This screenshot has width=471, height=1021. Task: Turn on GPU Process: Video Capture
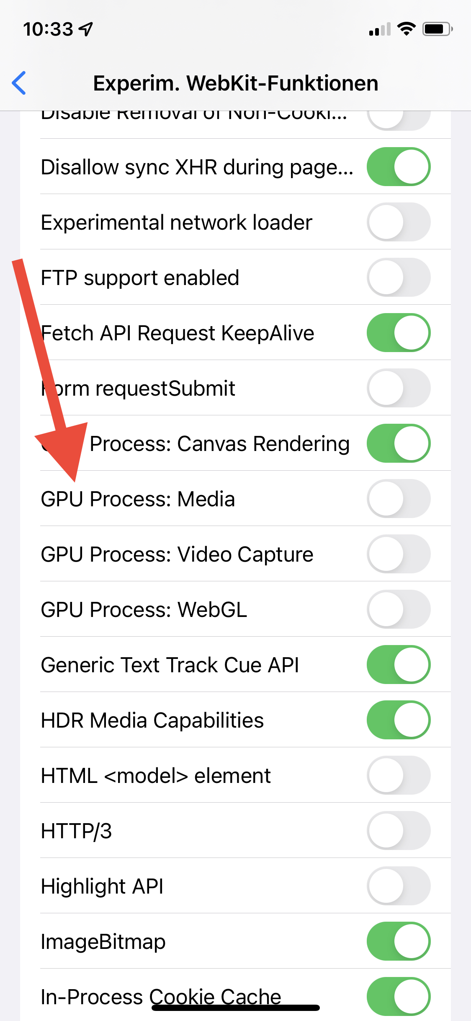pyautogui.click(x=399, y=554)
